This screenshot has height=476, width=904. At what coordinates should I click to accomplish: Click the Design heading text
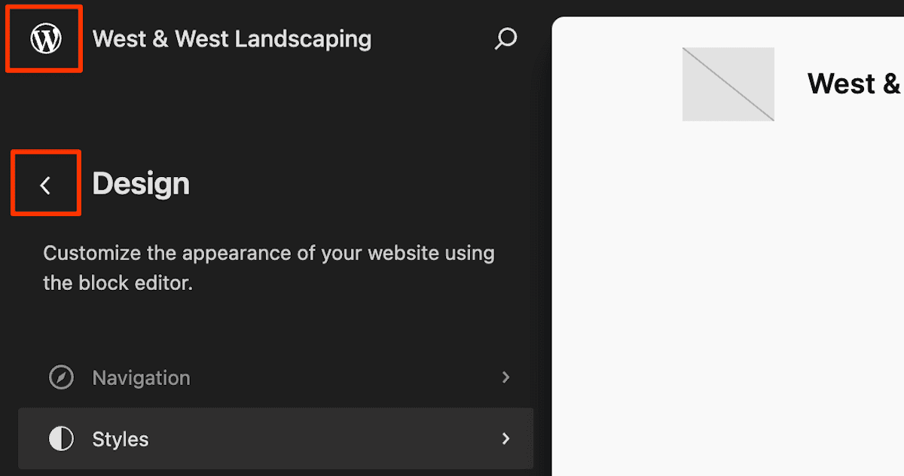pyautogui.click(x=141, y=184)
